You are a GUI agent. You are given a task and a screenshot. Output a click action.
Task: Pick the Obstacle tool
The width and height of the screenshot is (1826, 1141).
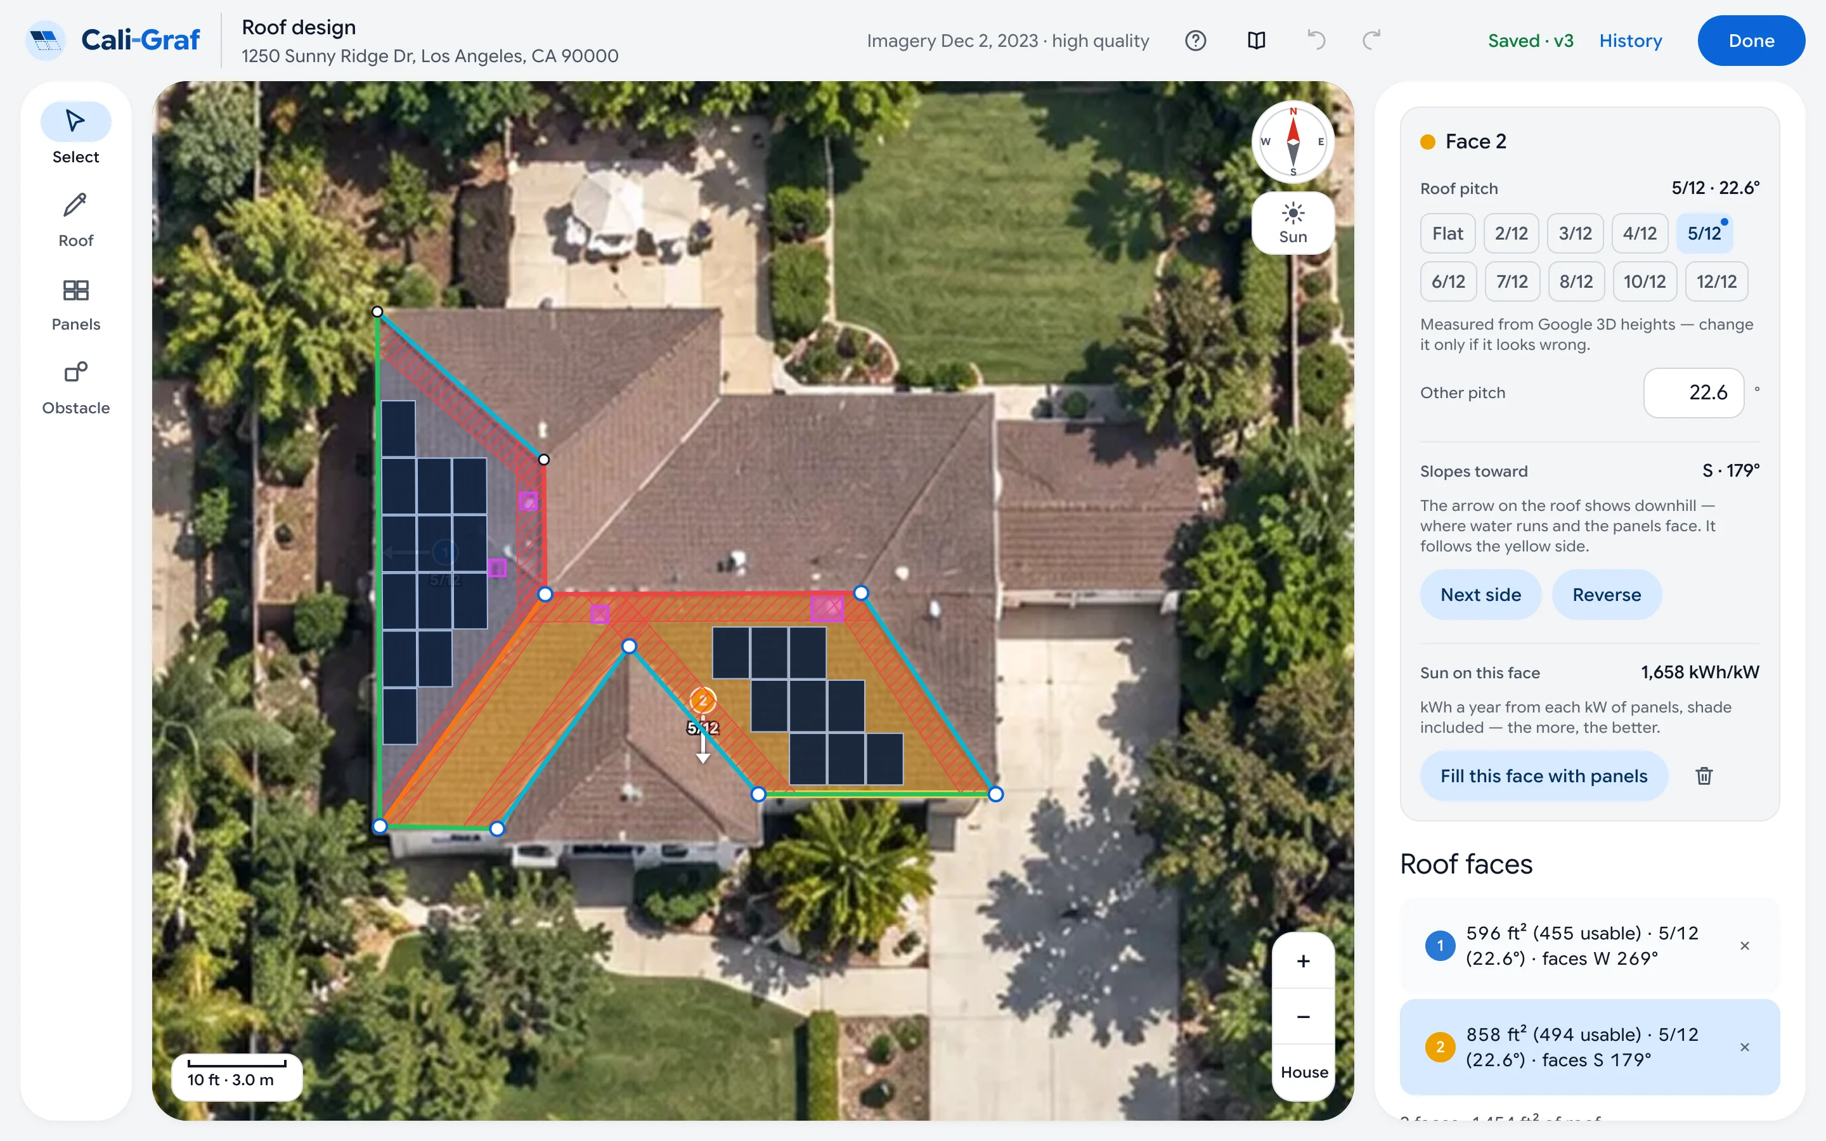pyautogui.click(x=75, y=387)
